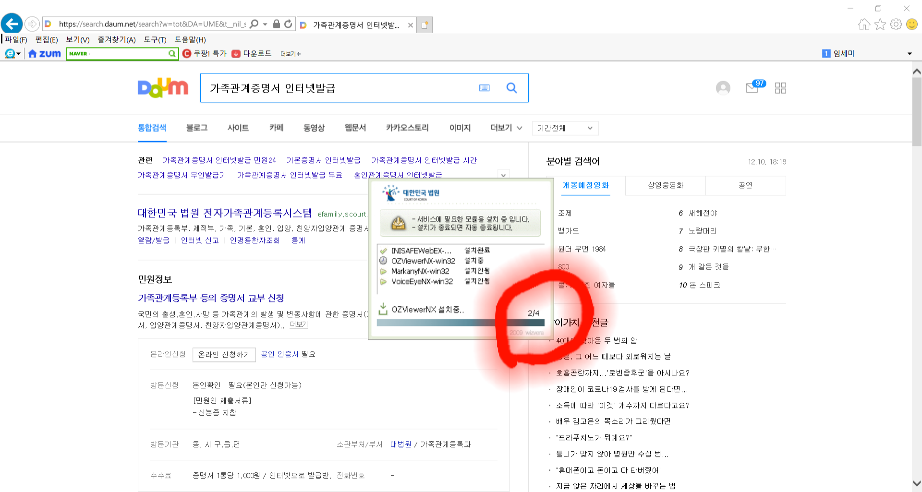This screenshot has height=492, width=922.
Task: Open the 도구(T) menu
Action: click(155, 40)
